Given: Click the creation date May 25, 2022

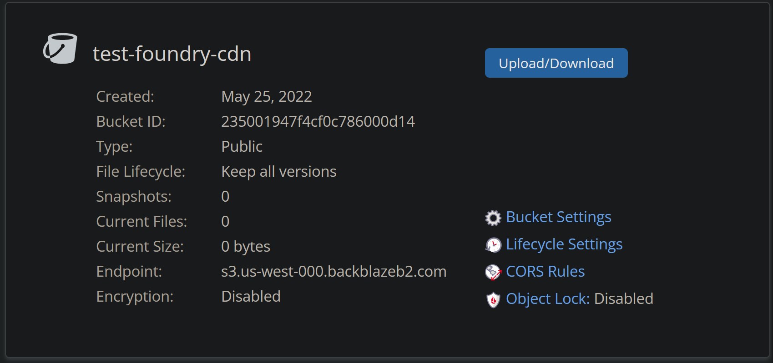Looking at the screenshot, I should [266, 97].
